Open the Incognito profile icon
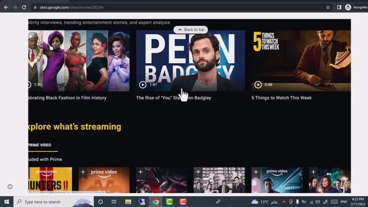This screenshot has height=207, width=368. pyautogui.click(x=348, y=7)
